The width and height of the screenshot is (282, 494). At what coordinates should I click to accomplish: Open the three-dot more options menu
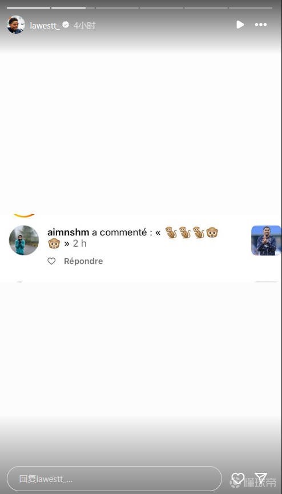coord(261,25)
